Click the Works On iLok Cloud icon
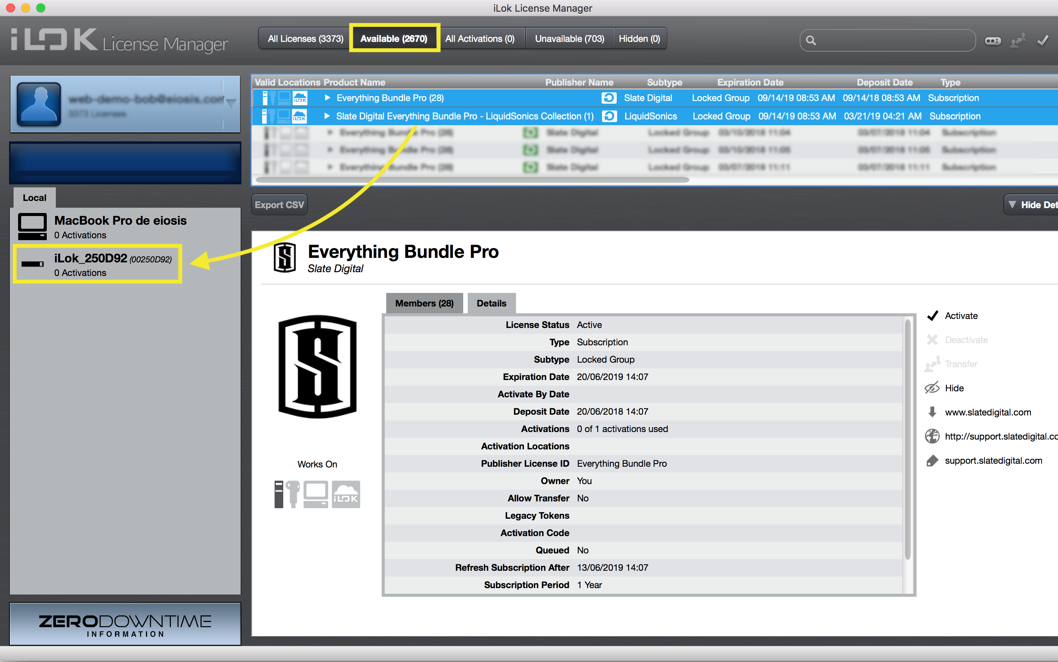1058x662 pixels. point(346,494)
